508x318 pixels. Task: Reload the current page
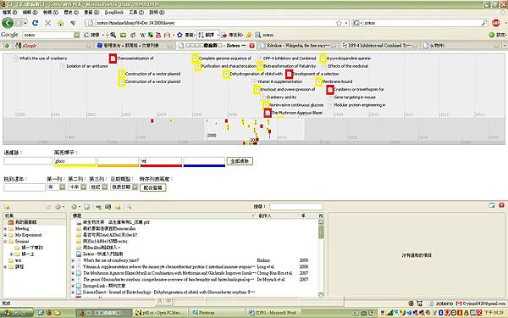pos(36,23)
